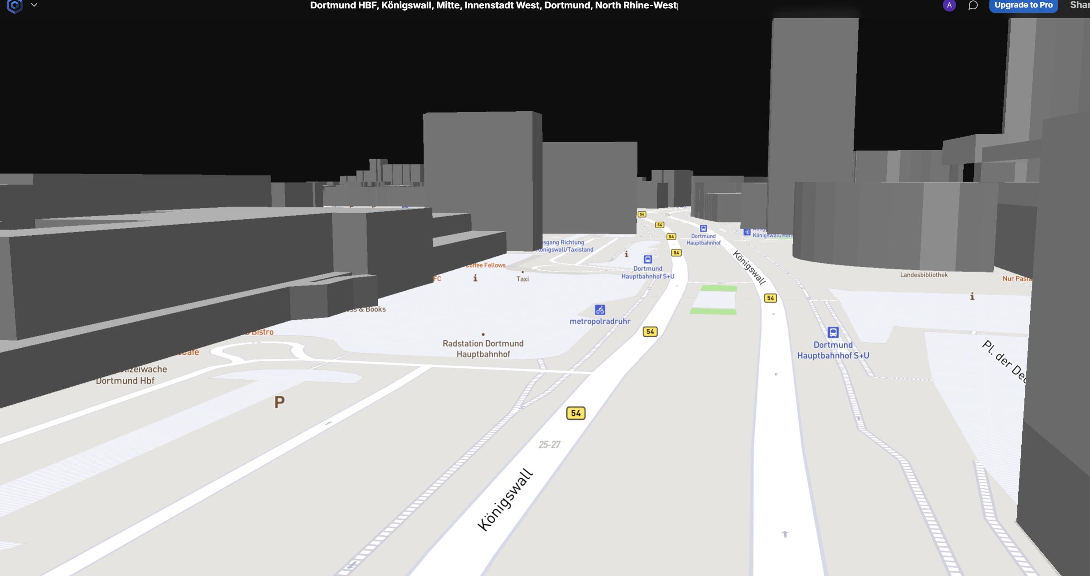The image size is (1090, 576).
Task: Expand the chevron menu beside the logo
Action: [x=34, y=5]
